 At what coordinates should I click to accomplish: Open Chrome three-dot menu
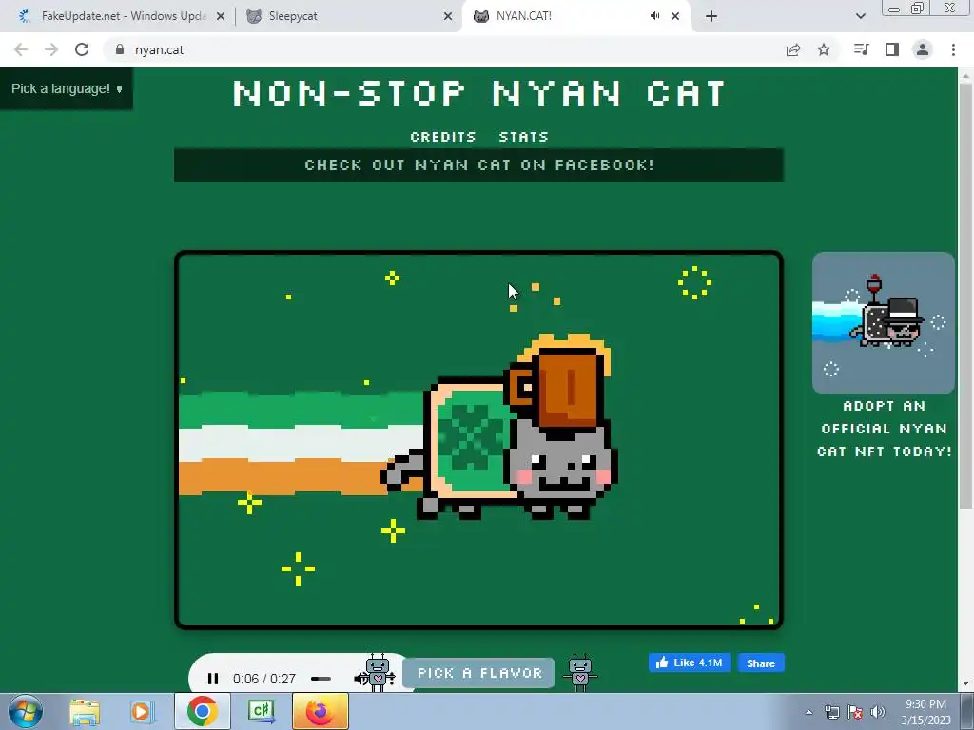pyautogui.click(x=953, y=49)
